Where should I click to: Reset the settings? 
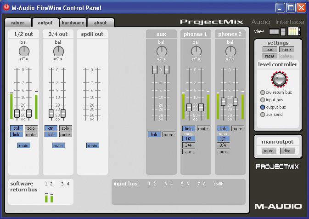coord(270,56)
